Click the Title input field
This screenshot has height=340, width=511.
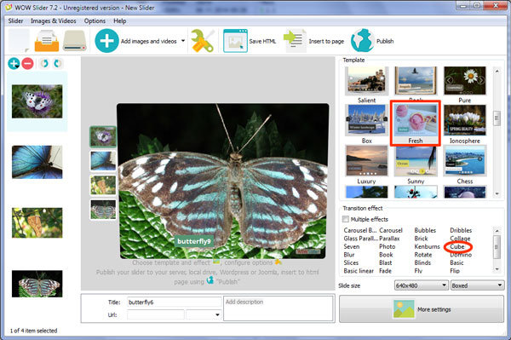[175, 303]
